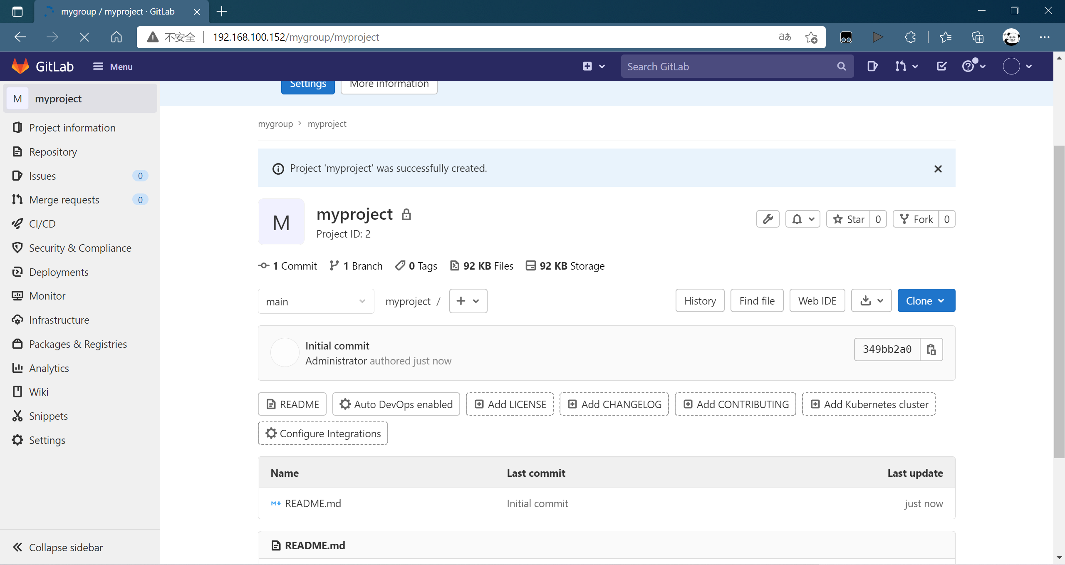
Task: Expand the download options dropdown
Action: click(x=871, y=301)
